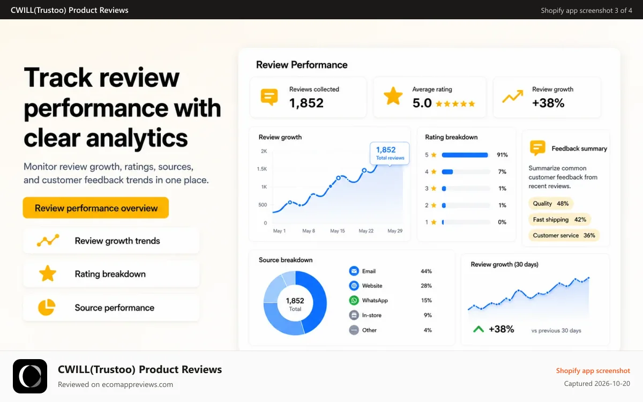
Task: Open the Source performance feature card
Action: (x=111, y=308)
